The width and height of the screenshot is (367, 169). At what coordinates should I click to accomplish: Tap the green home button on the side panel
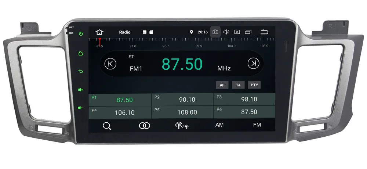point(81,53)
